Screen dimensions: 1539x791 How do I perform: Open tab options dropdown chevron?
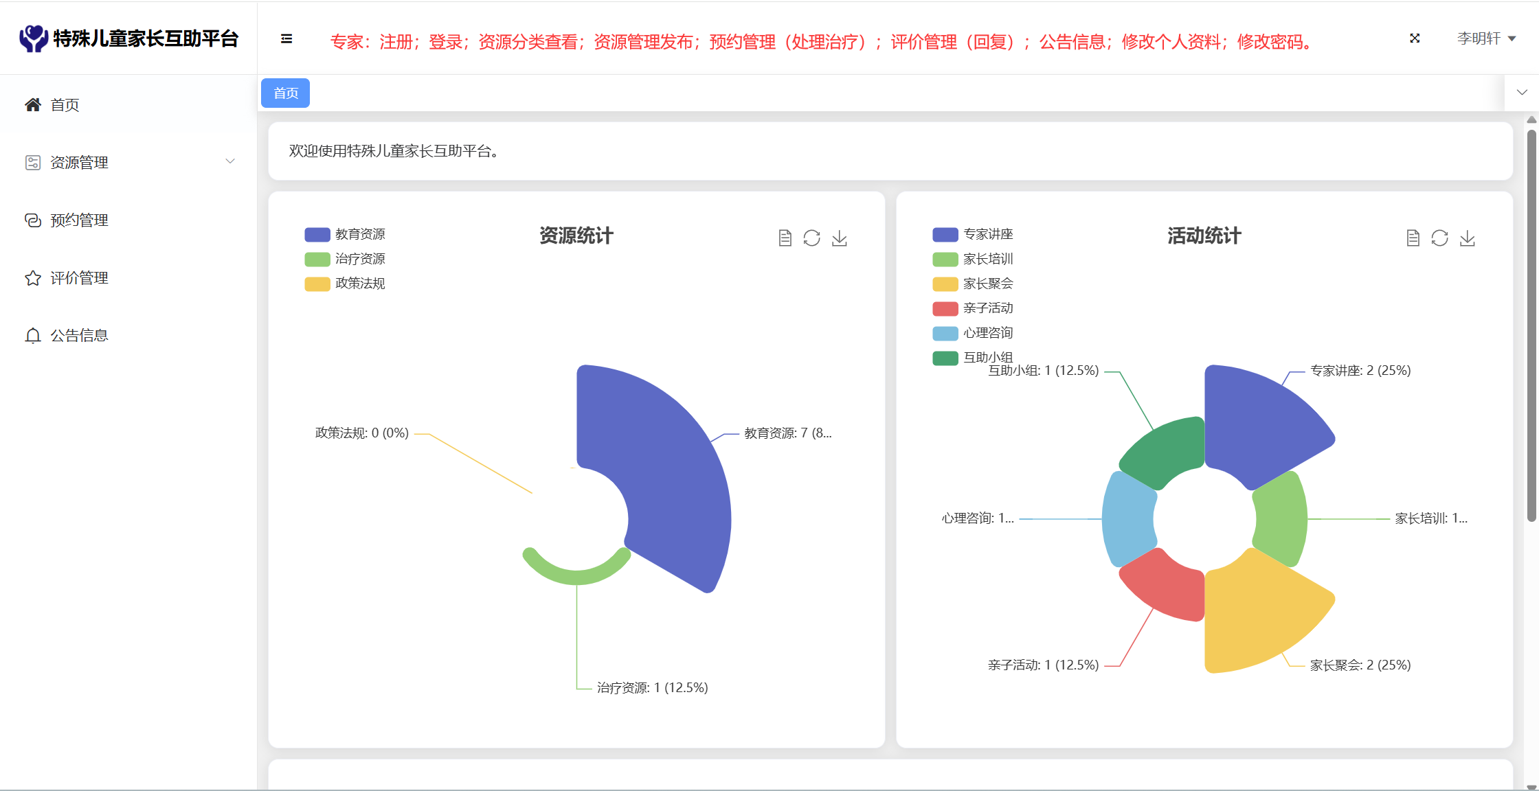click(1522, 93)
